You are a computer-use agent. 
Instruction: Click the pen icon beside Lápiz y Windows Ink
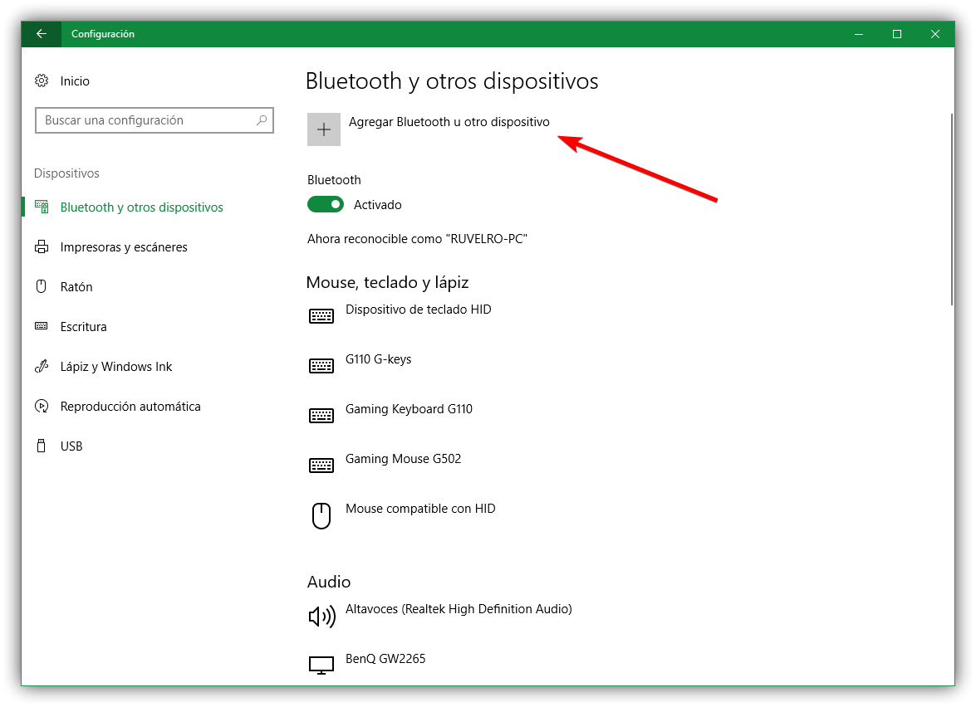coord(42,366)
